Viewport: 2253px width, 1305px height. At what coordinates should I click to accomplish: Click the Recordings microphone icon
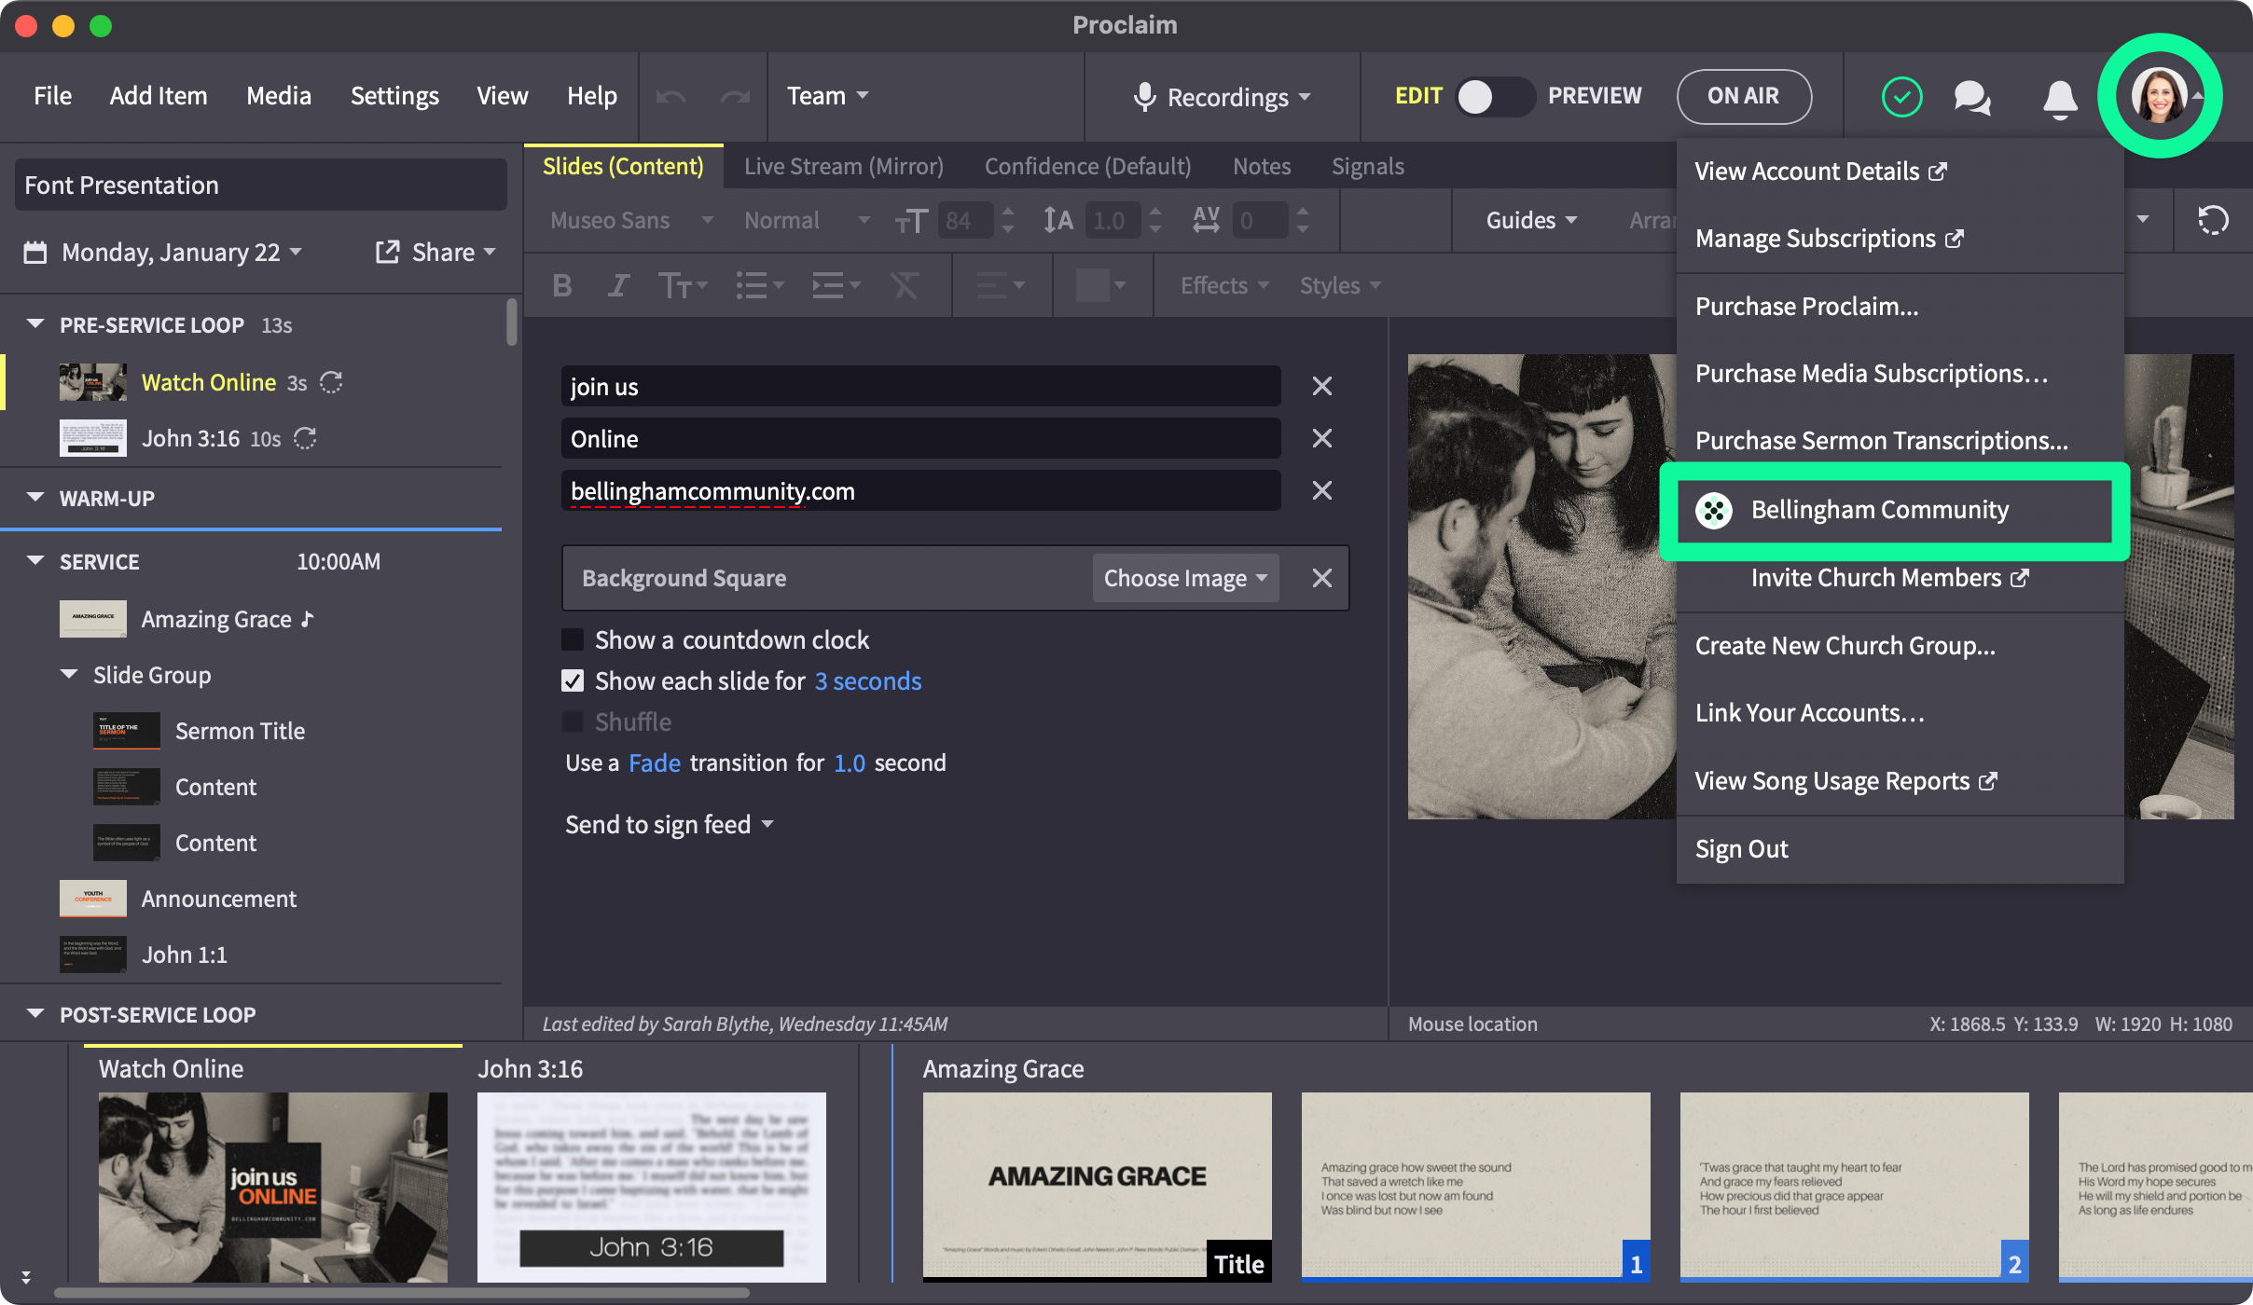[1144, 97]
